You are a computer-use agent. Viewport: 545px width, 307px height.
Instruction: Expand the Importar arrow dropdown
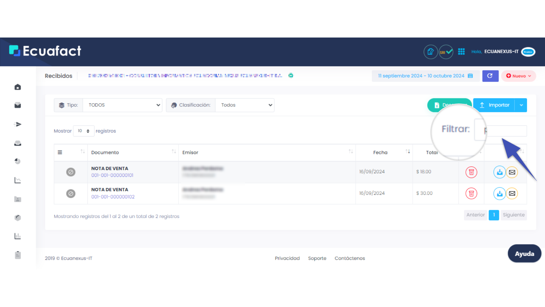pyautogui.click(x=521, y=105)
